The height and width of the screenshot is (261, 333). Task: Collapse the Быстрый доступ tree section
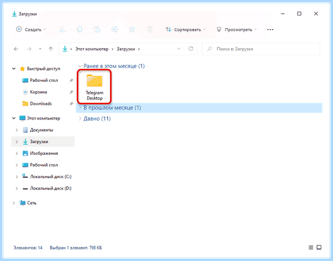pyautogui.click(x=14, y=69)
